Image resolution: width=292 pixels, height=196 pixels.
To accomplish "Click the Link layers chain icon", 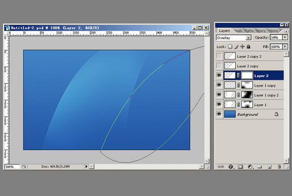I will click(x=221, y=167).
